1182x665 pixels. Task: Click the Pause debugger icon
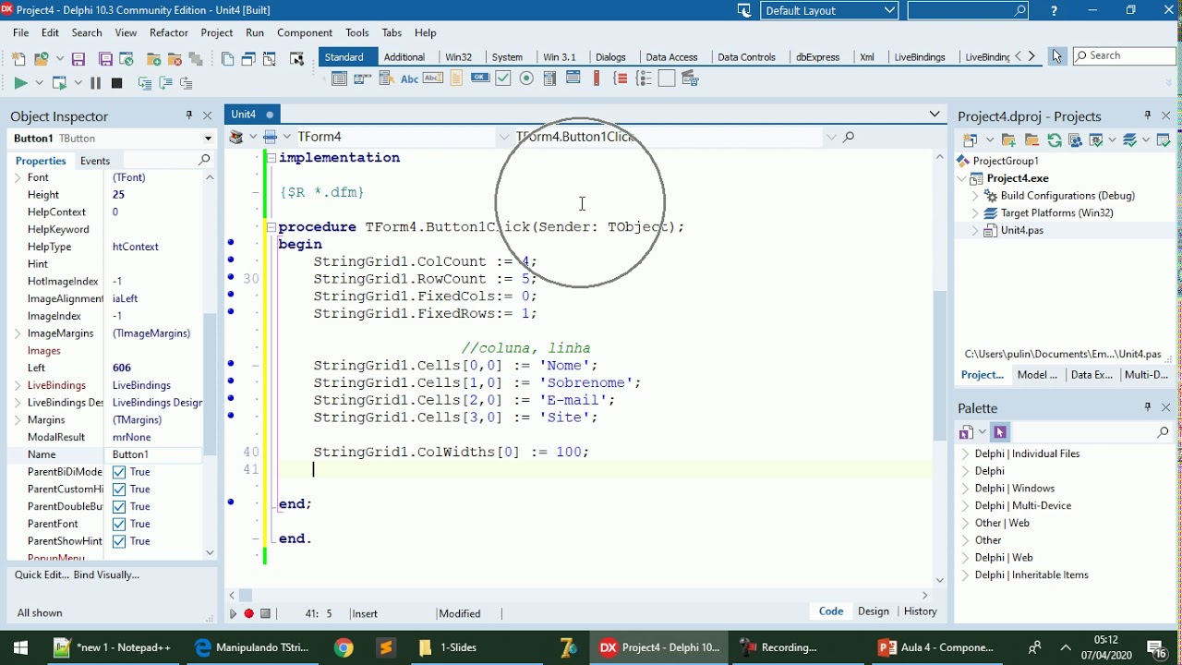(x=95, y=83)
